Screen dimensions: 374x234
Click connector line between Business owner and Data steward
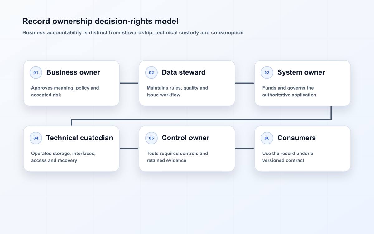tap(129, 83)
